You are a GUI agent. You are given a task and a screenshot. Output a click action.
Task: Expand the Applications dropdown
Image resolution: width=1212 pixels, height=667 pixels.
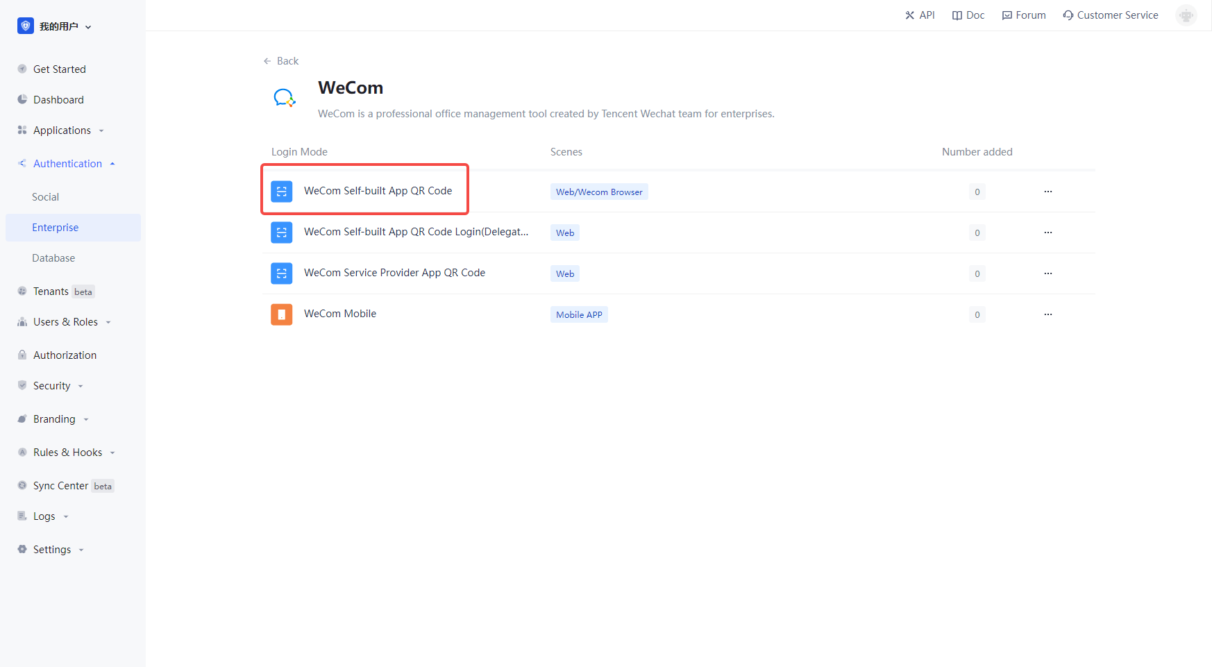[101, 130]
